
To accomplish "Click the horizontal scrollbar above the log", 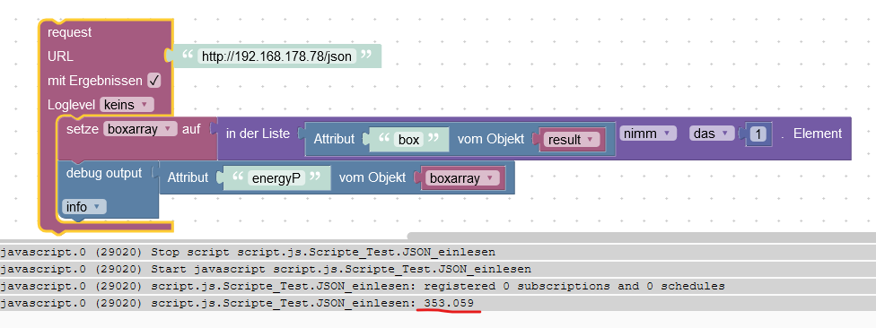I will pyautogui.click(x=642, y=237).
